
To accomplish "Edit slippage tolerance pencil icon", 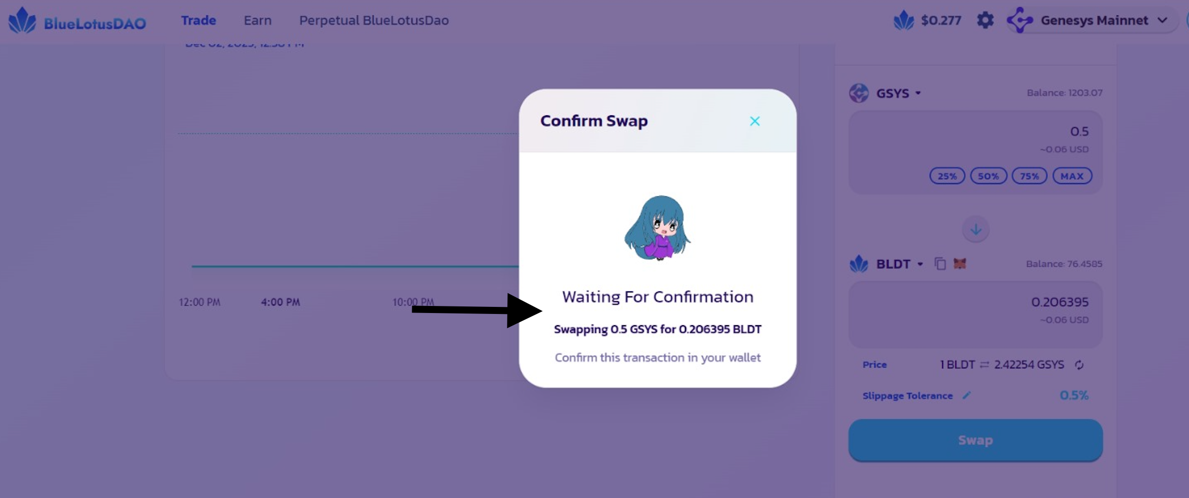I will tap(967, 395).
